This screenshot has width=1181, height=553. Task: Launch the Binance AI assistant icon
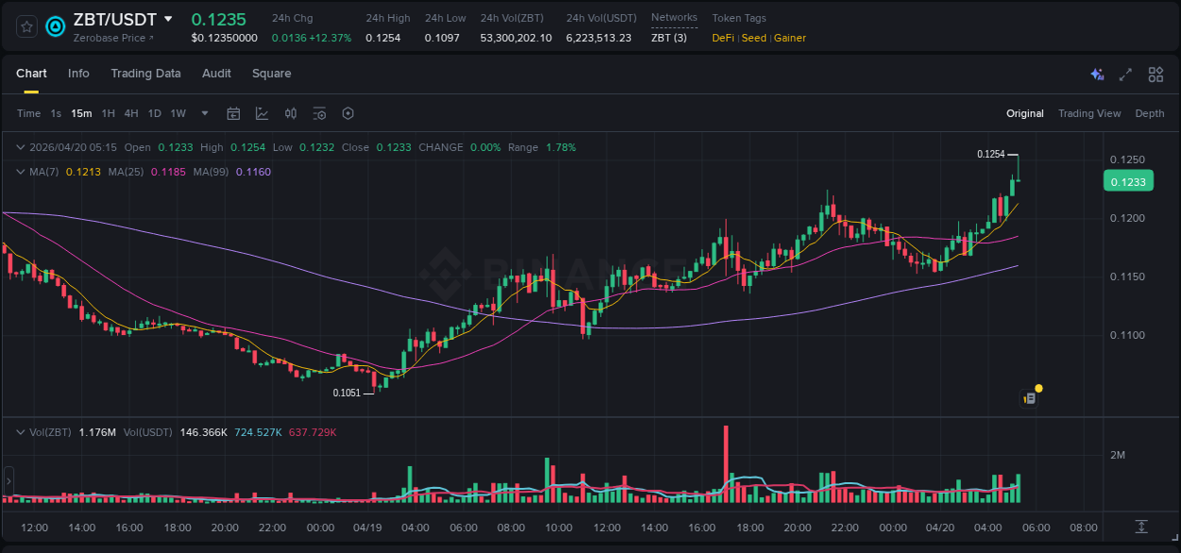[1097, 74]
